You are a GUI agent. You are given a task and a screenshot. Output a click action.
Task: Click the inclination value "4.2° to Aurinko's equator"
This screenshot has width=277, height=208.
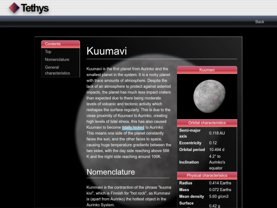217,162
